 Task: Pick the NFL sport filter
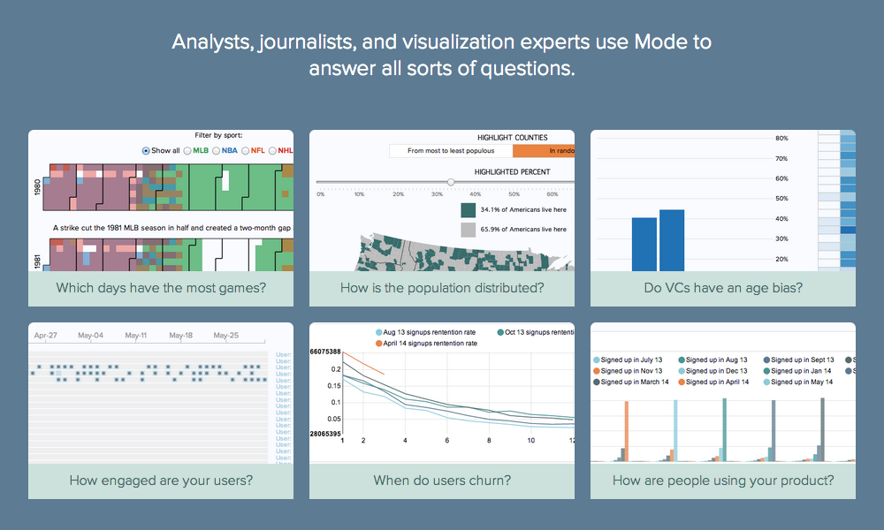244,150
